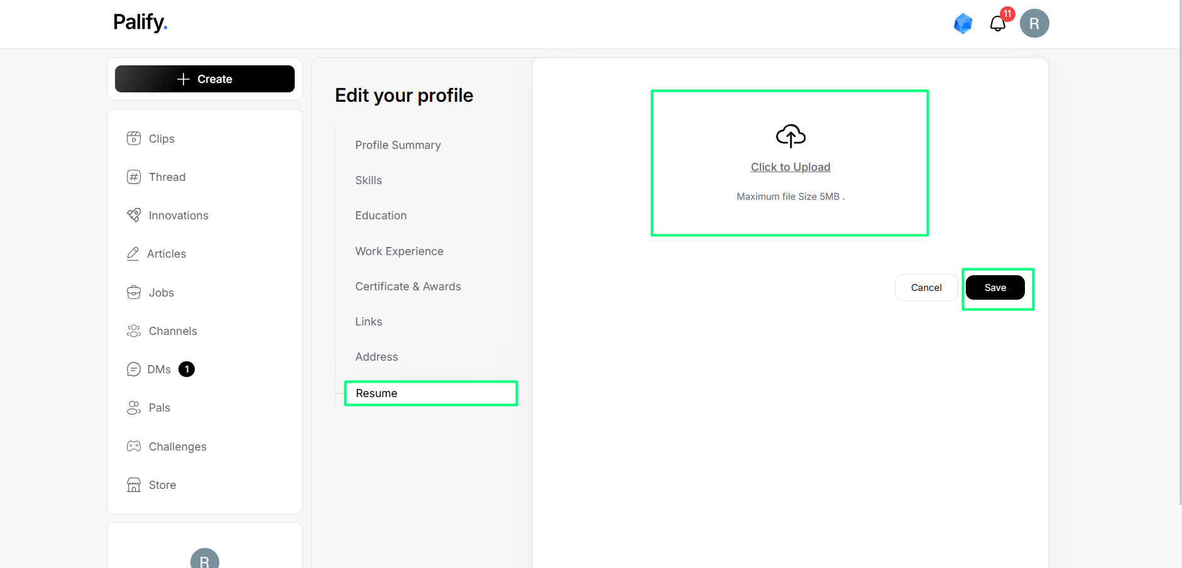Open notifications bell icon
The image size is (1182, 568).
point(997,24)
